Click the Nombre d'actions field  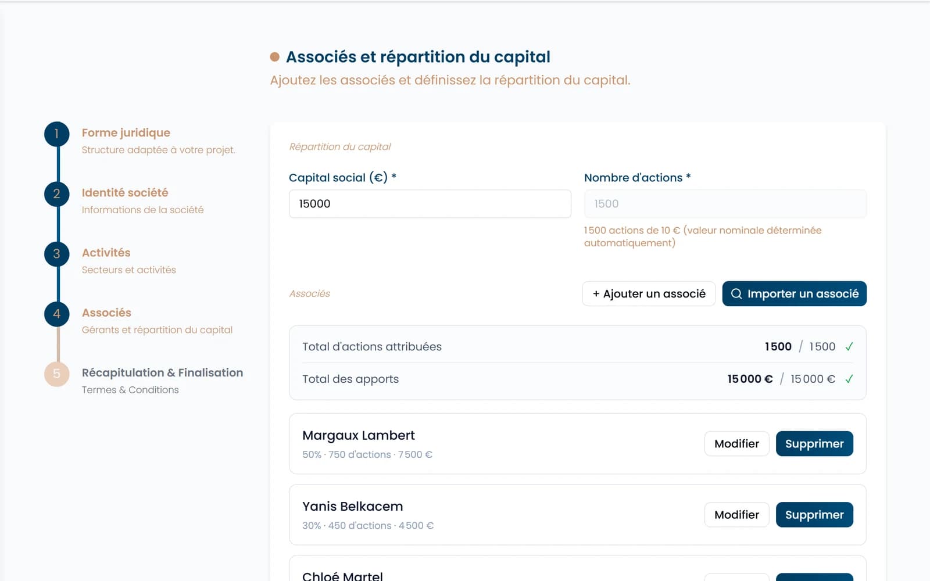pyautogui.click(x=725, y=204)
